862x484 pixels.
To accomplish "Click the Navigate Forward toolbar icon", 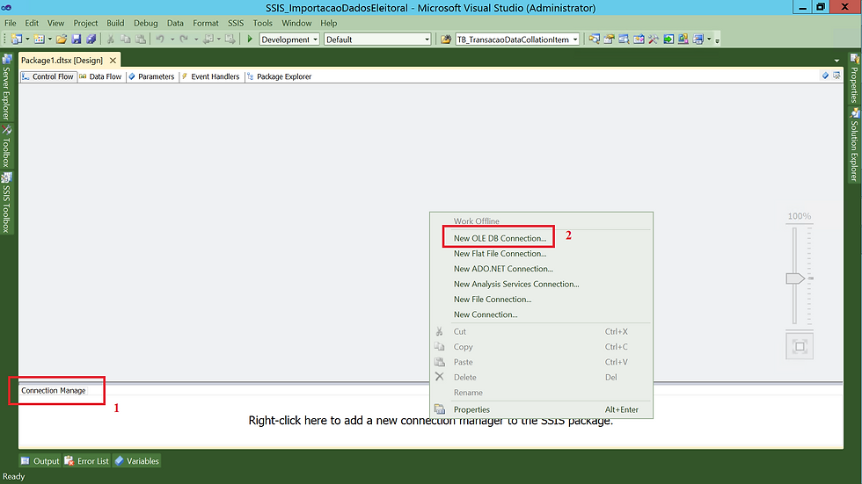I will tap(230, 39).
